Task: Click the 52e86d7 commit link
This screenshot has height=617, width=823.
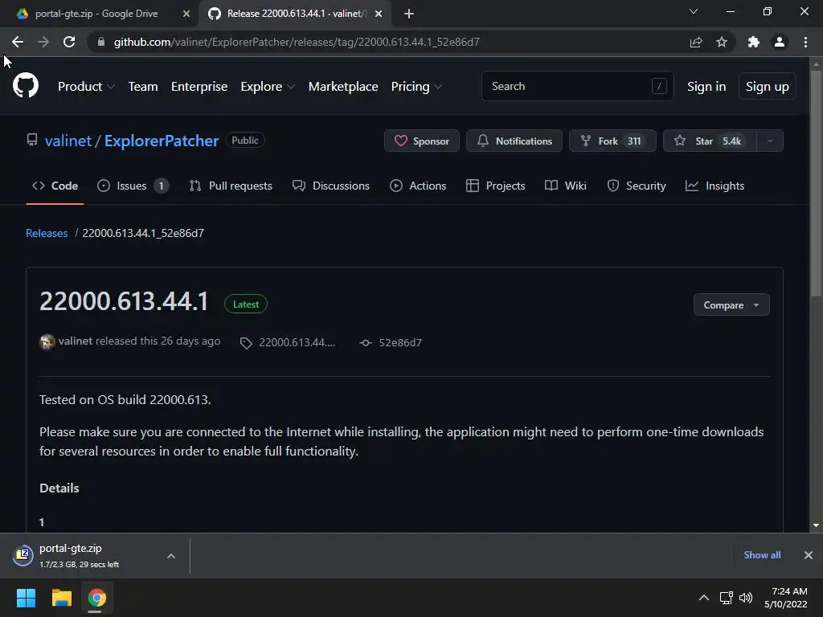Action: [400, 342]
